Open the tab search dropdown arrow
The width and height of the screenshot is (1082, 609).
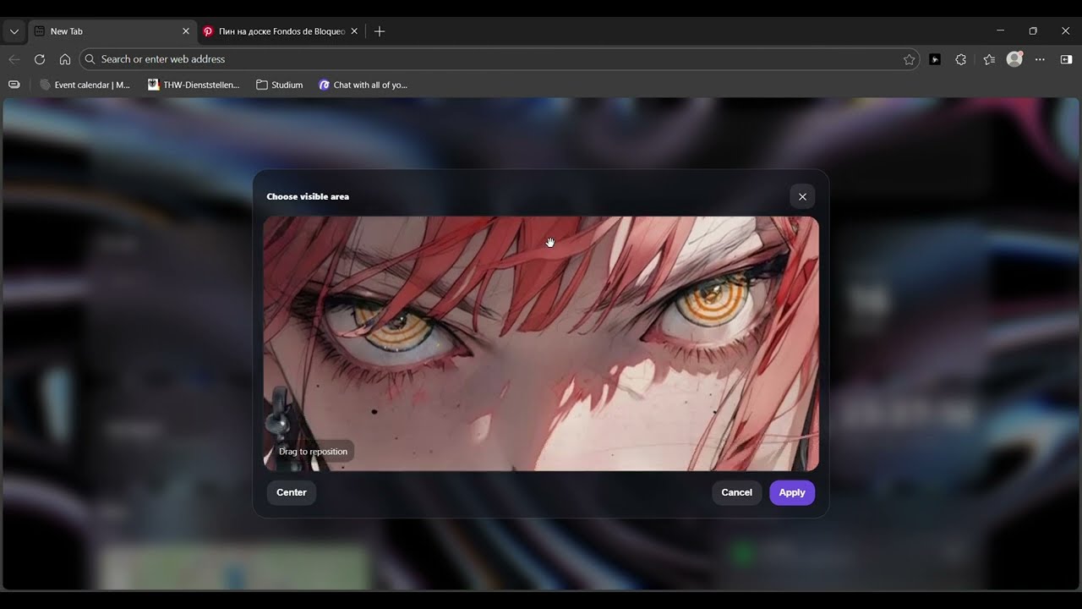pos(14,31)
